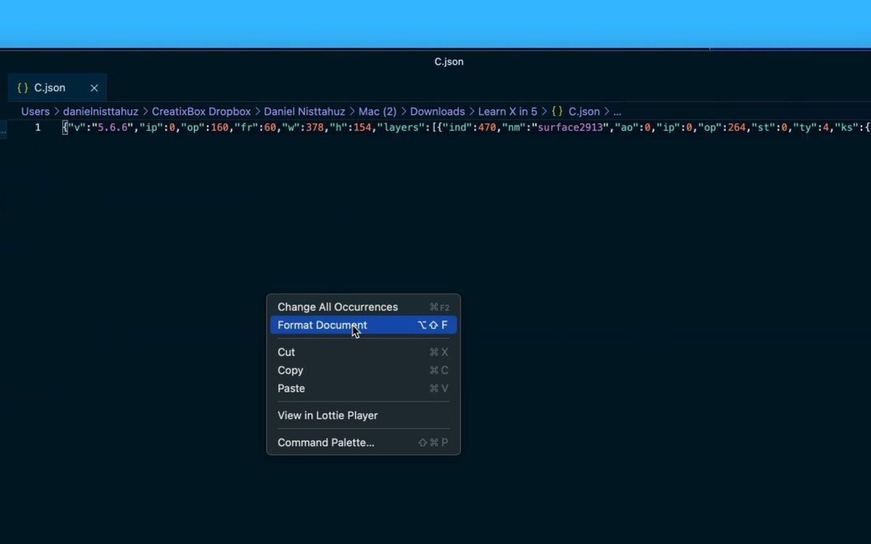871x544 pixels.
Task: Open C.json breadcrumb file segment
Action: 584,112
